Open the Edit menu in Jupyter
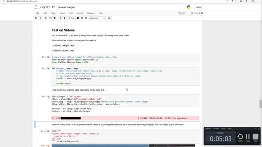 [45, 13]
